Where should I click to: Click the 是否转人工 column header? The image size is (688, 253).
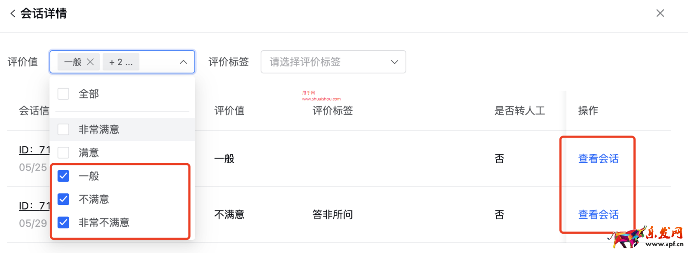pyautogui.click(x=519, y=110)
